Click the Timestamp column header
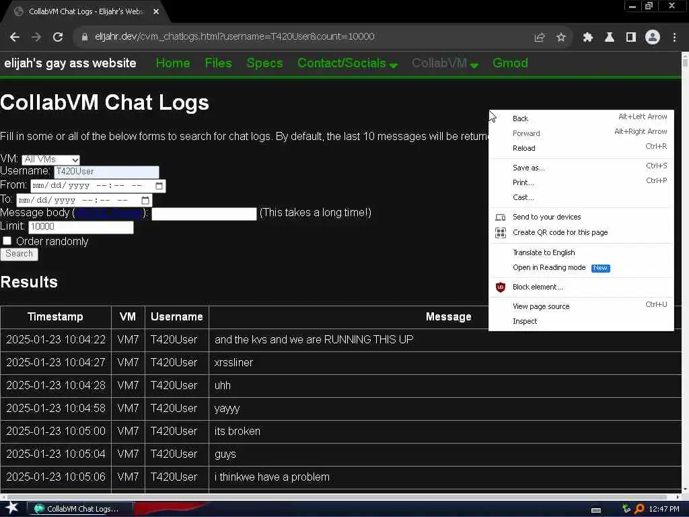Image resolution: width=689 pixels, height=517 pixels. (x=55, y=317)
